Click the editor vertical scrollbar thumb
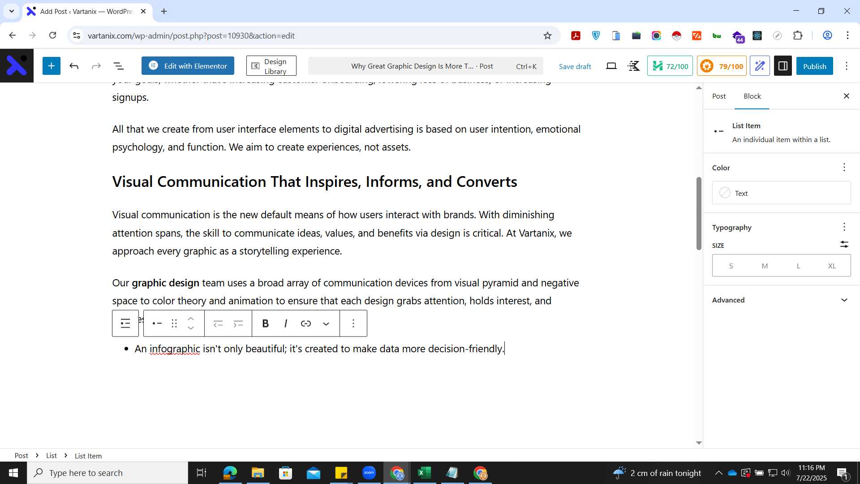Screen dimensions: 860x484 tap(698, 213)
